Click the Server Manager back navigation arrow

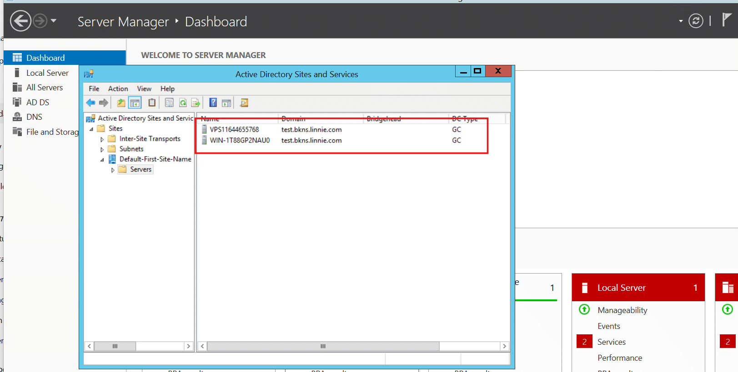click(x=20, y=21)
